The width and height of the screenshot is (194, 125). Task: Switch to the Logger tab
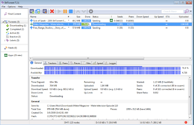tap(110, 63)
